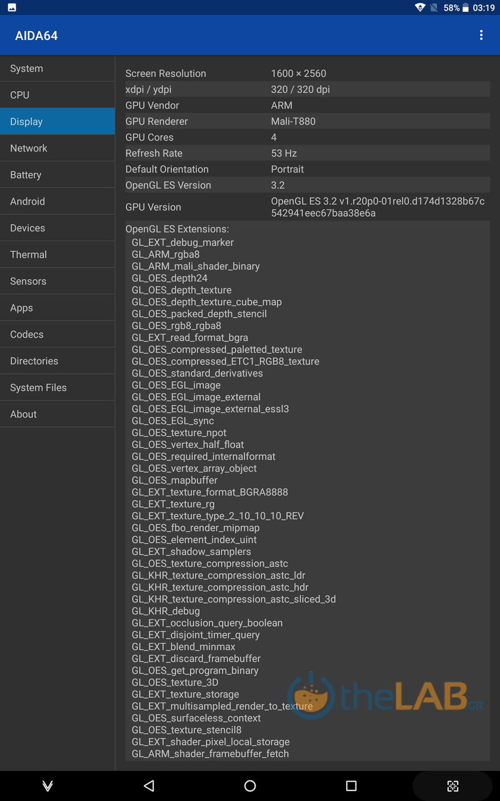Tap the image notification icon in status bar
The width and height of the screenshot is (500, 801).
pos(12,8)
